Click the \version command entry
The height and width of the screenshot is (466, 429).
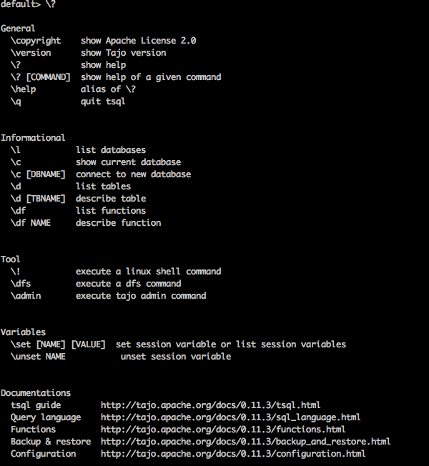31,53
